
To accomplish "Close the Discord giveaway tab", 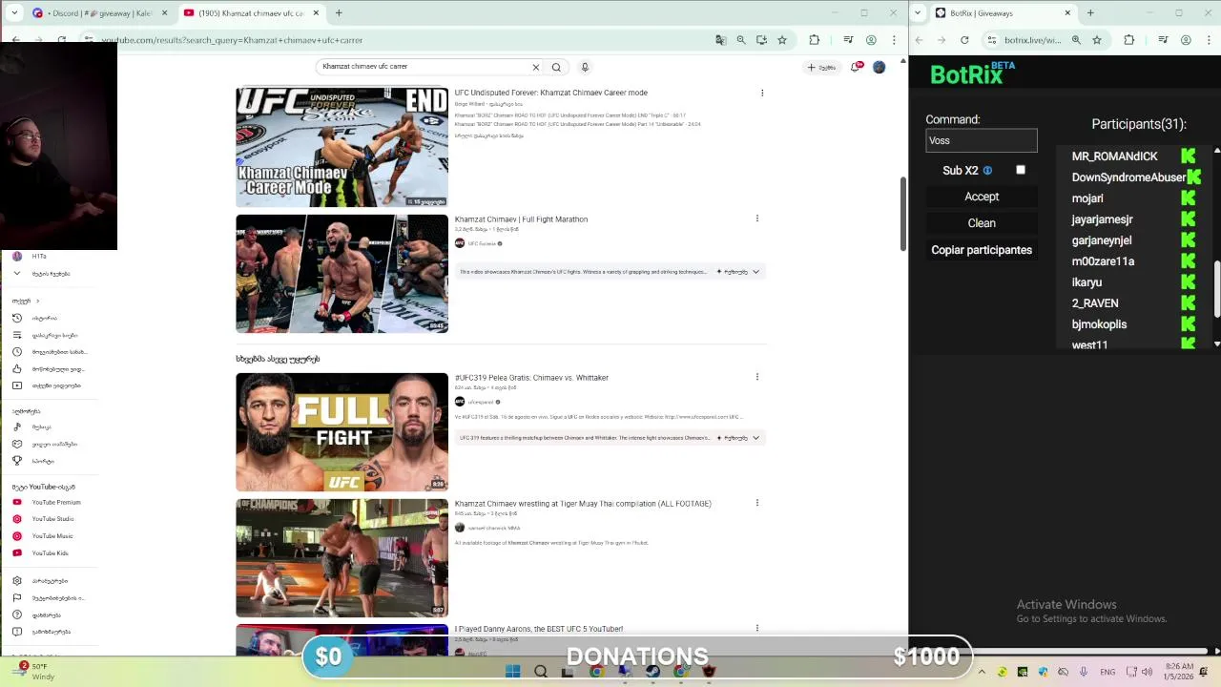I will (x=164, y=13).
